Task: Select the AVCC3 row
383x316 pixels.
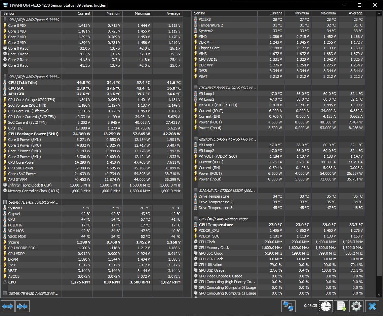Action: [92, 276]
